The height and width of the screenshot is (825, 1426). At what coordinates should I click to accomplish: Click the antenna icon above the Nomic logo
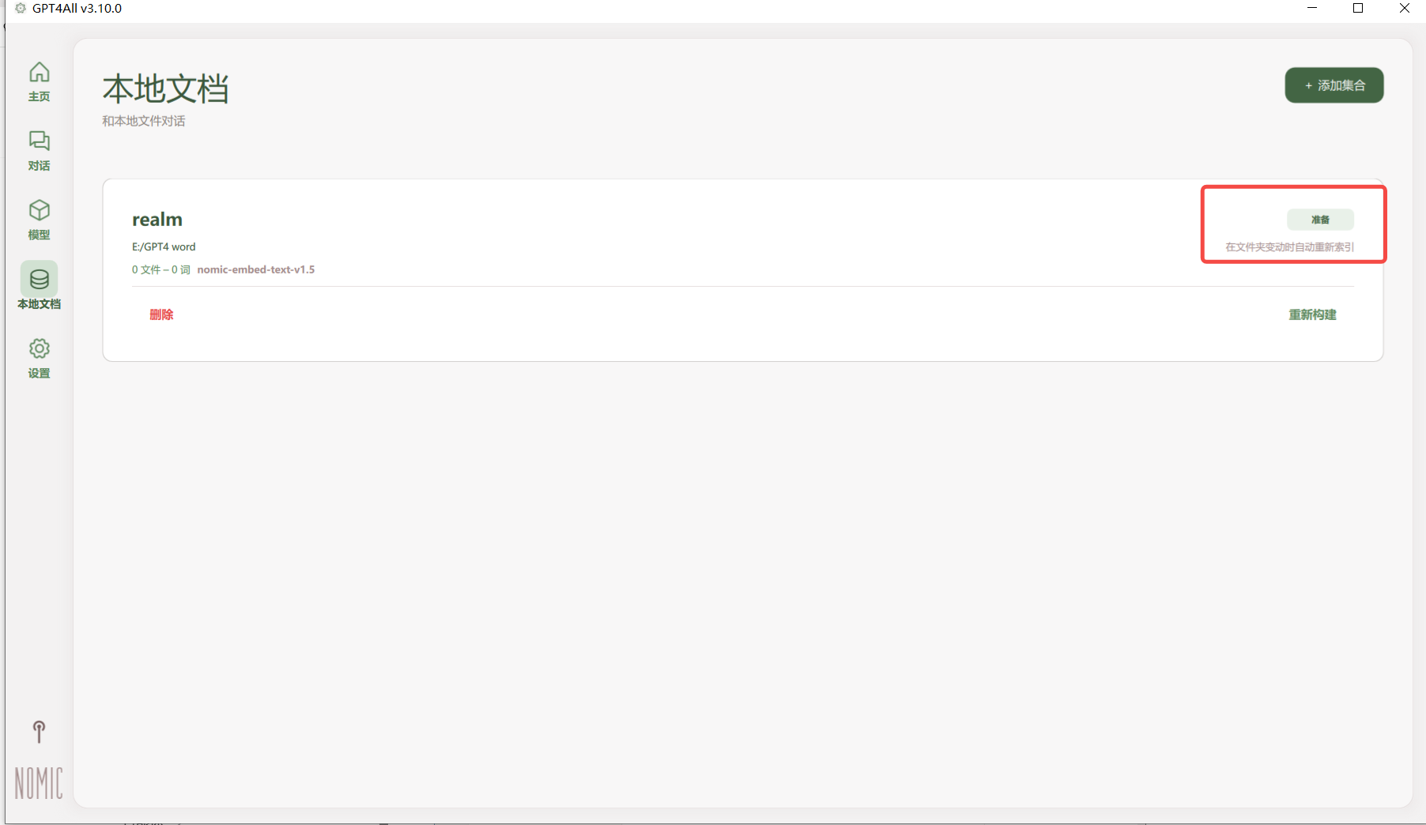point(39,732)
